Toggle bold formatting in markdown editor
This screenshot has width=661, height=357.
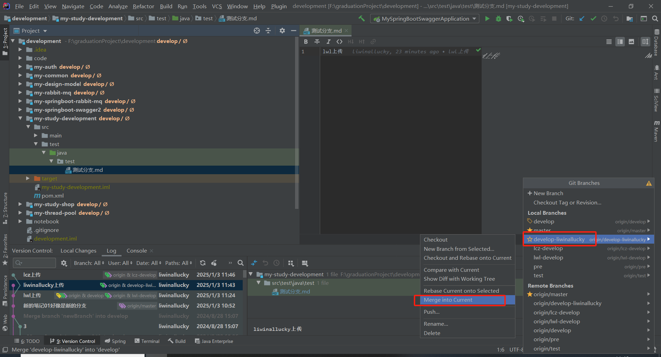point(306,42)
